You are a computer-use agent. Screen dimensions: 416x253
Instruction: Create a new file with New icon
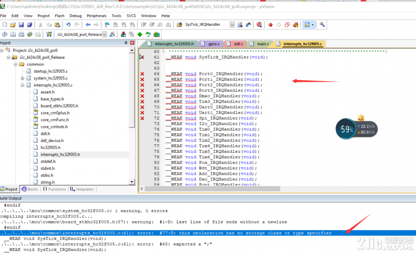(x=5, y=25)
